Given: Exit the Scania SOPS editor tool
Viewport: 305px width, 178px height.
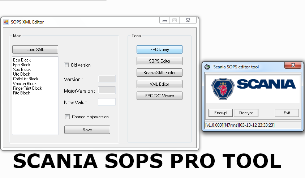Looking at the screenshot, I should point(287,113).
